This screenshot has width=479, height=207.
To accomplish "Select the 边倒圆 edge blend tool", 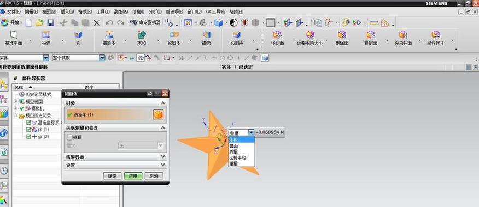I will (237, 38).
